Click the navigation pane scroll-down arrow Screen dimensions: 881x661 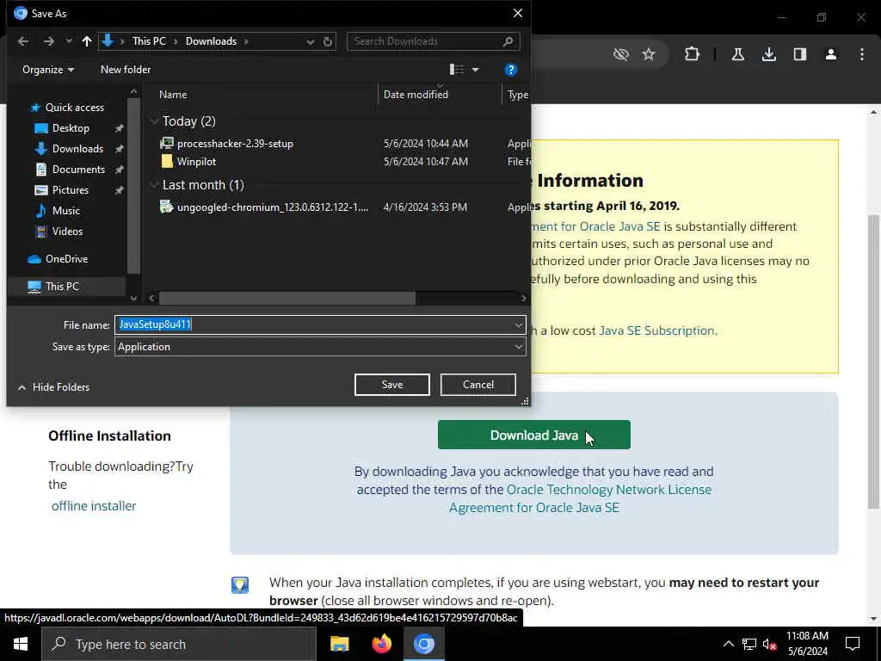coord(133,299)
